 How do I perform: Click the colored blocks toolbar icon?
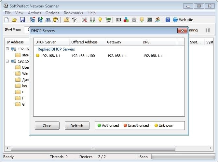click(126, 20)
